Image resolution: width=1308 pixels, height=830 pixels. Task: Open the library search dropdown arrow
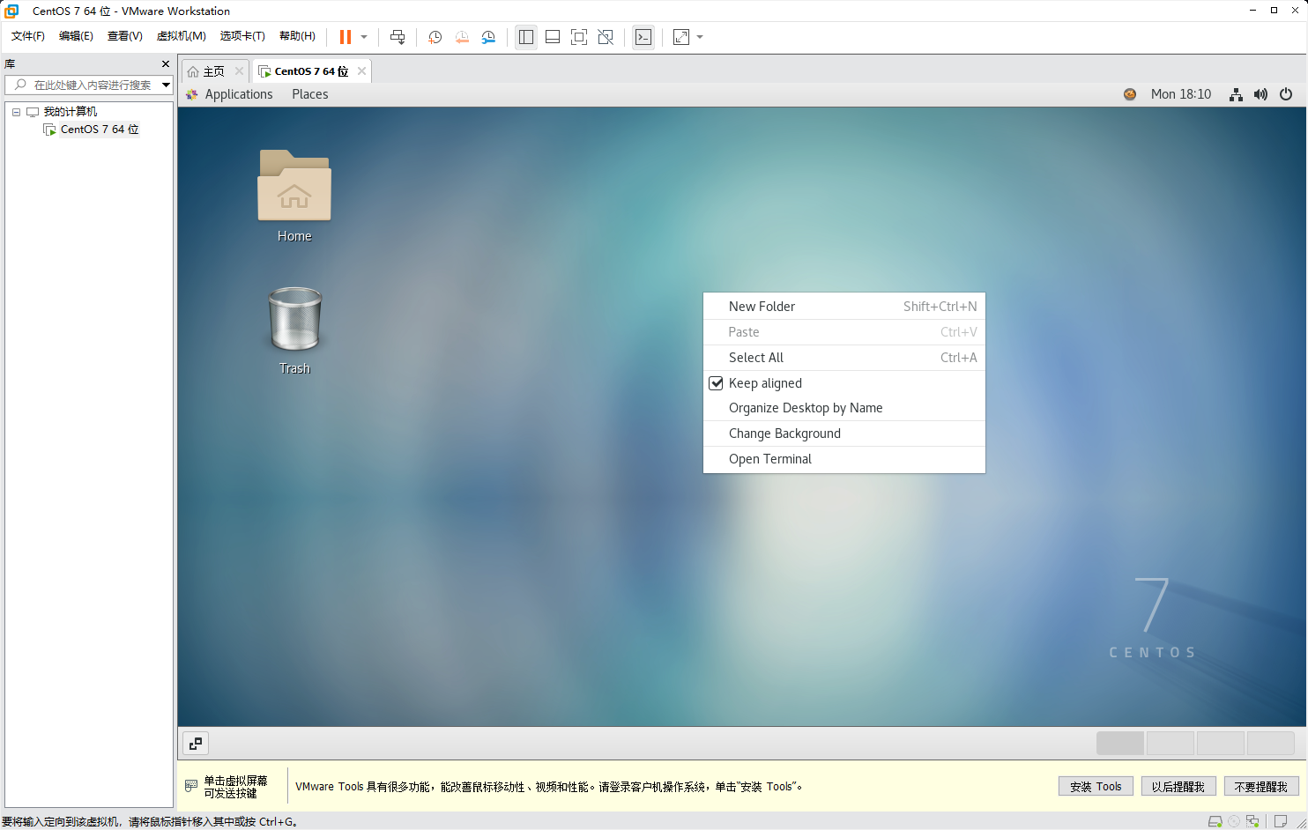point(166,85)
